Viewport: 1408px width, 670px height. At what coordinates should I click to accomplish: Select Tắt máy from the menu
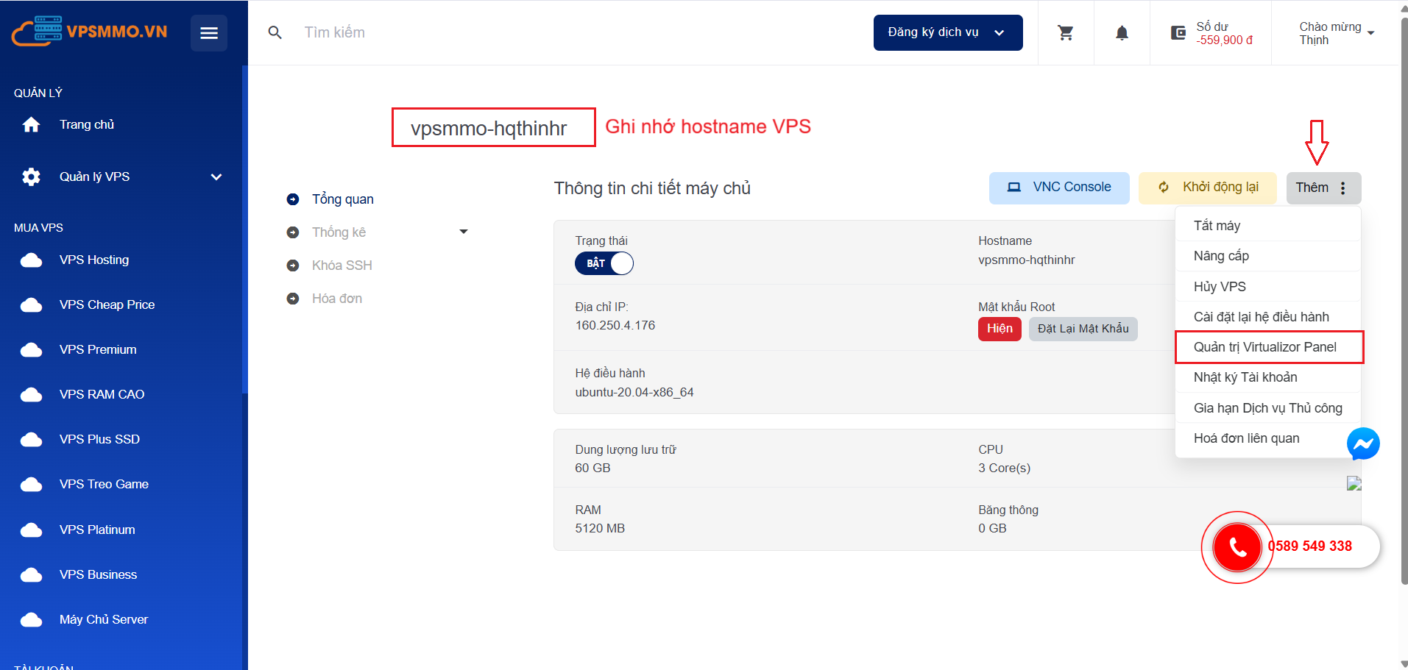coord(1267,226)
